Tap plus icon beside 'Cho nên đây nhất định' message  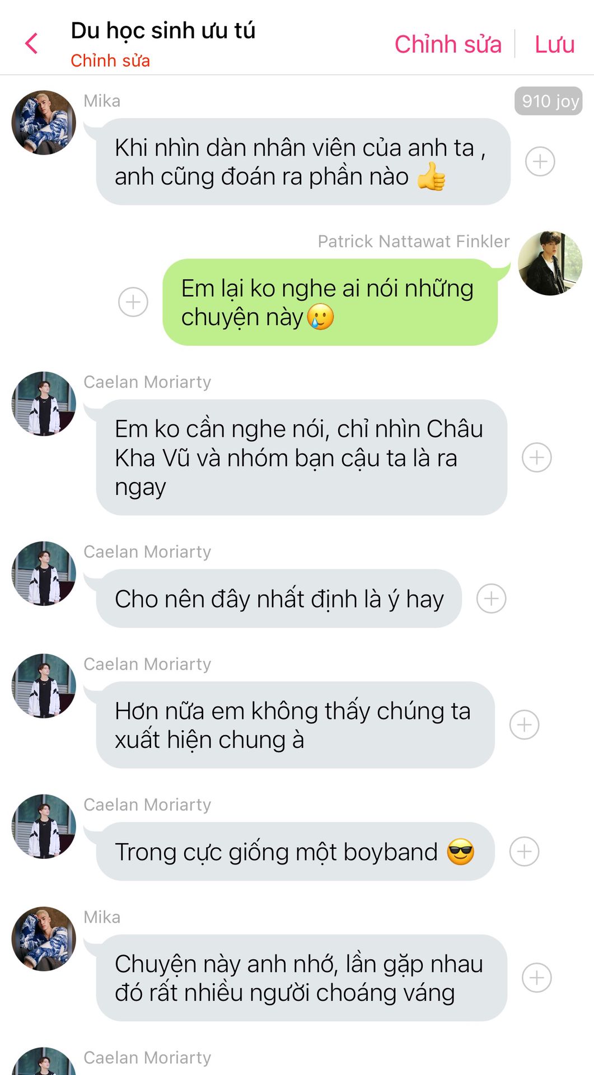[491, 599]
